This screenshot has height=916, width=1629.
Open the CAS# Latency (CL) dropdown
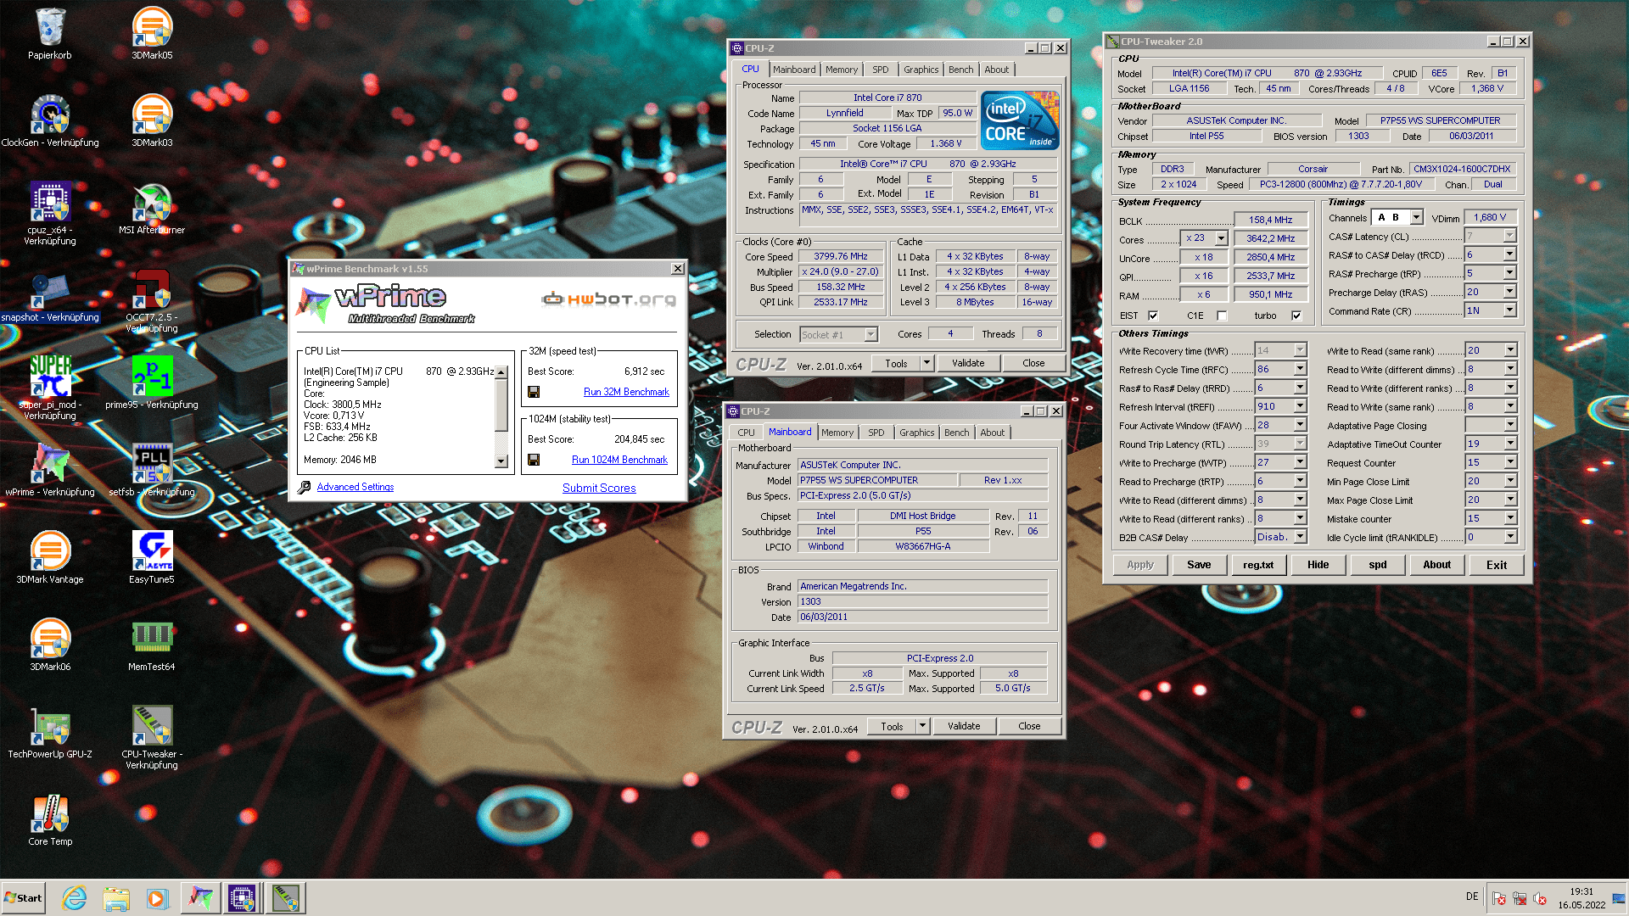(x=1509, y=237)
